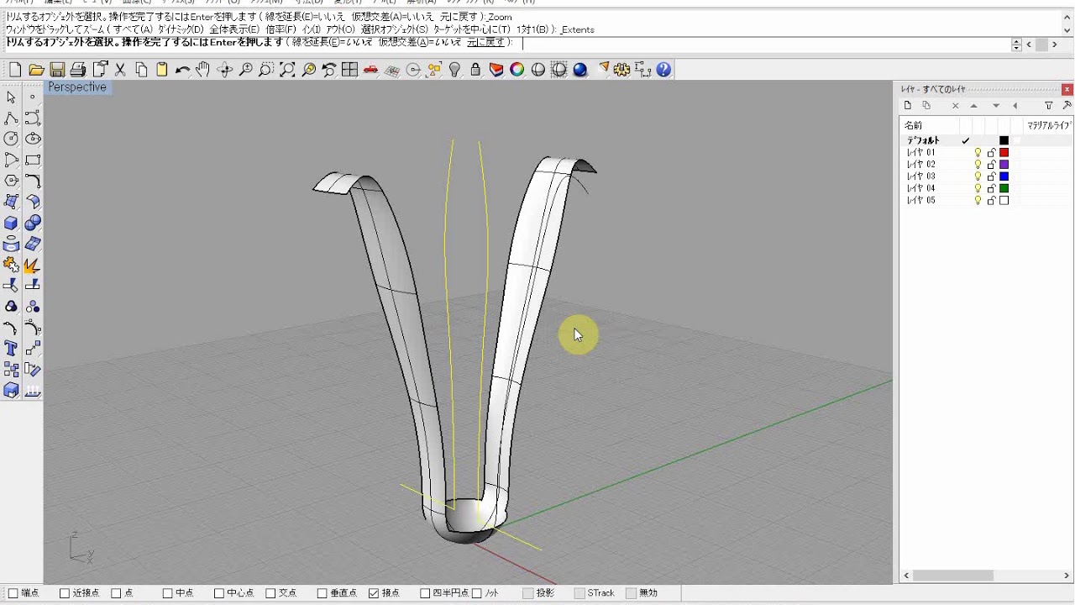The image size is (1075, 605).
Task: Select the Box solid tool
Action: [x=11, y=223]
